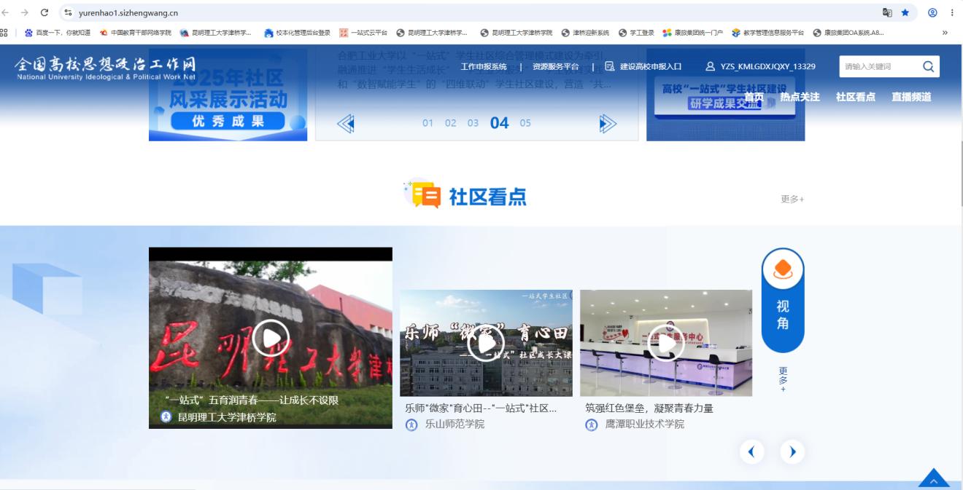Click the previous slide double-arrow icon
Image resolution: width=963 pixels, height=490 pixels.
click(x=346, y=124)
